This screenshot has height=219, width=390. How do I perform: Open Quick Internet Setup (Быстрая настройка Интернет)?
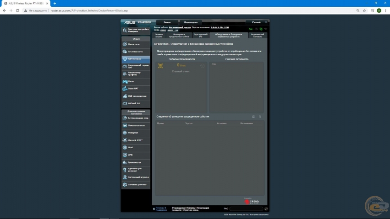(x=135, y=30)
